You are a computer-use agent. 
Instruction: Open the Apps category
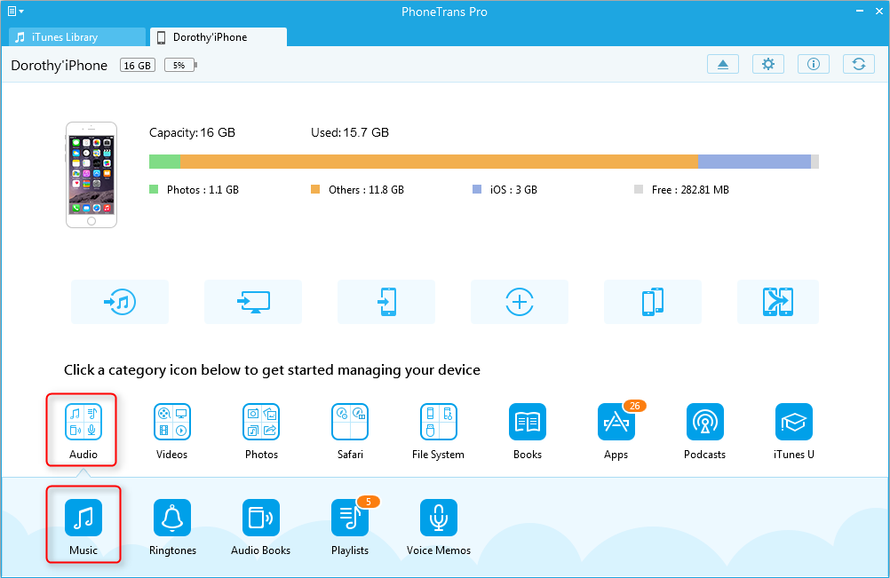tap(616, 422)
